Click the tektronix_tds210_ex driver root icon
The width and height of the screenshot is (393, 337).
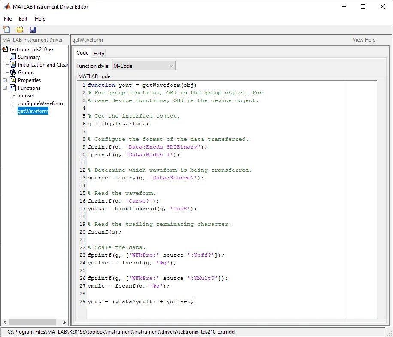(5, 49)
